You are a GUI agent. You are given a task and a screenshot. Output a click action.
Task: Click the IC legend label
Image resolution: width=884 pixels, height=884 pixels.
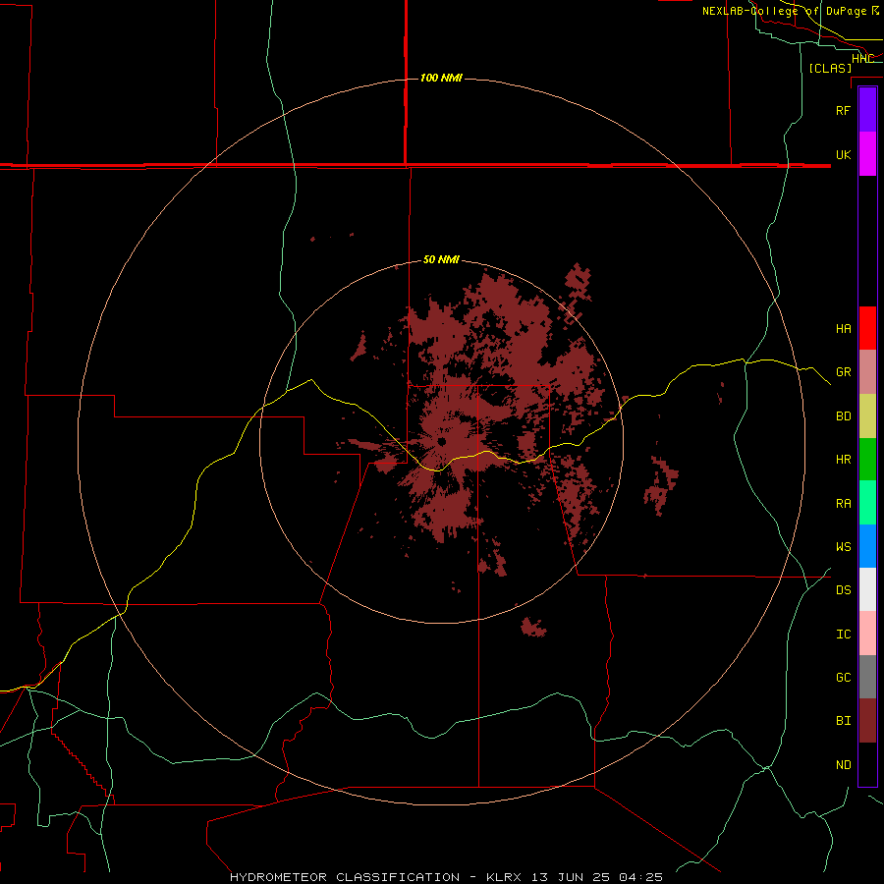click(843, 635)
